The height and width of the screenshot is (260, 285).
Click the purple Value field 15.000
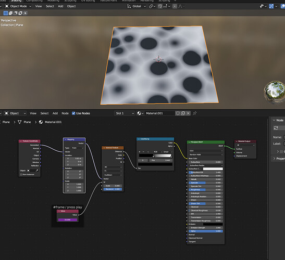pos(68,220)
